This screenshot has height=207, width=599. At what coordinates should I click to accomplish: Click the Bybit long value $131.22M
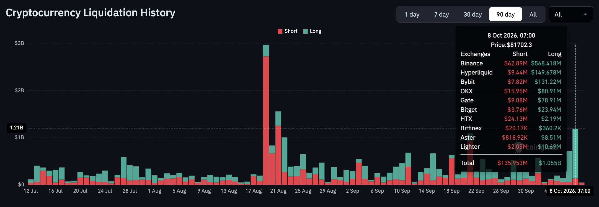[x=548, y=82]
